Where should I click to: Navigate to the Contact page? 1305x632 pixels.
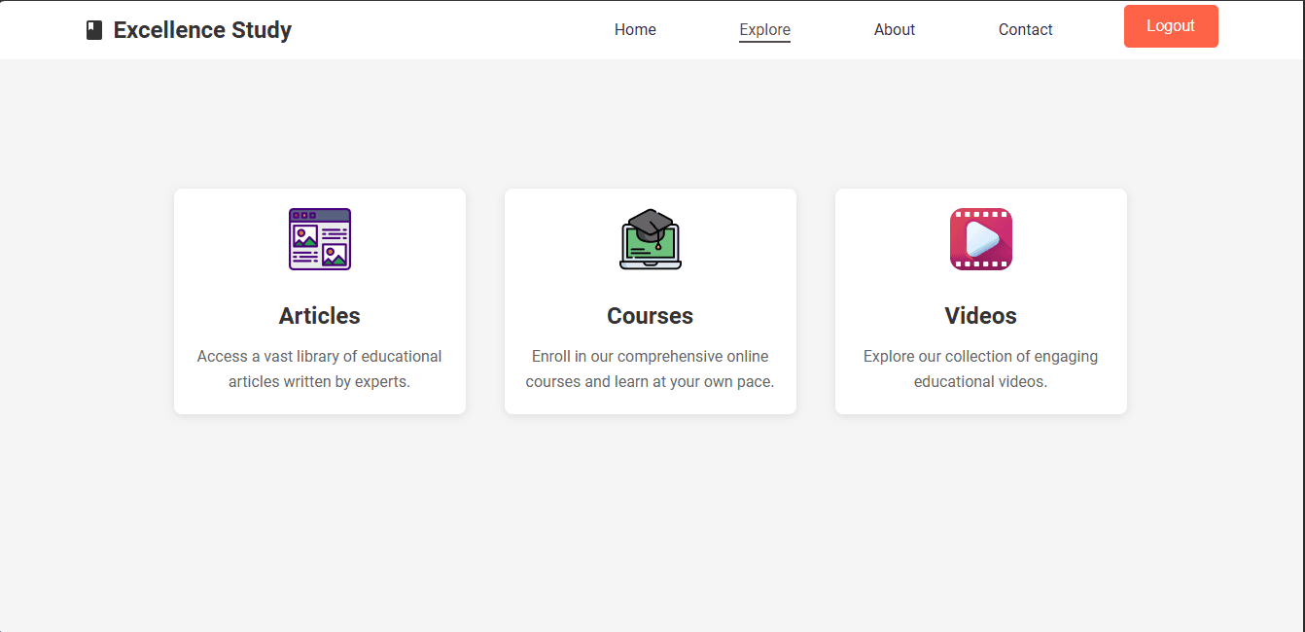click(x=1025, y=30)
